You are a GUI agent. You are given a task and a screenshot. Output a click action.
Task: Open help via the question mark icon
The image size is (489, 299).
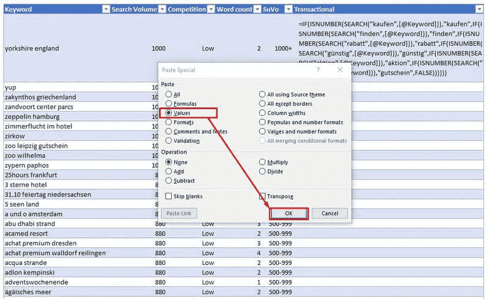[x=318, y=70]
